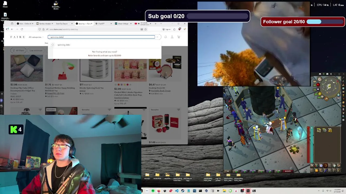346x194 pixels.
Task: Pick the spinning deks search suggestion
Action: [x=64, y=45]
